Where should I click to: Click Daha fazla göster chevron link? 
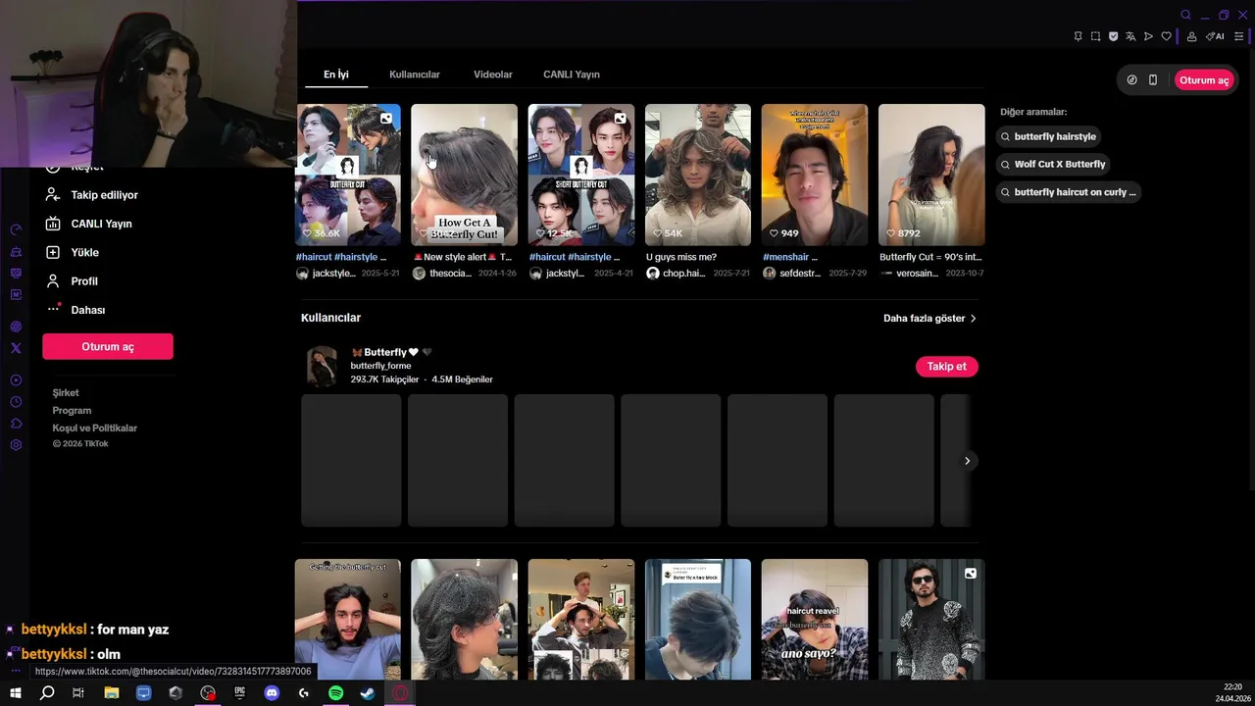coord(929,319)
